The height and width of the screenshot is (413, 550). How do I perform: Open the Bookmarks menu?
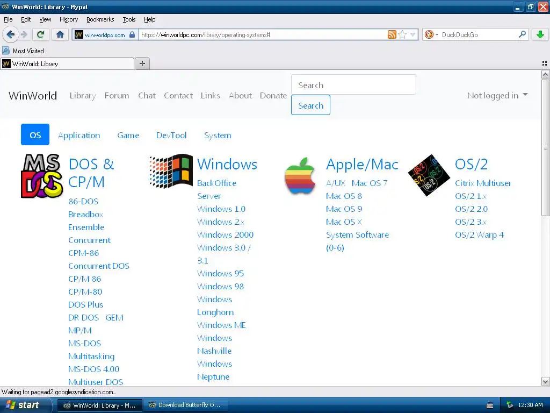pos(100,19)
